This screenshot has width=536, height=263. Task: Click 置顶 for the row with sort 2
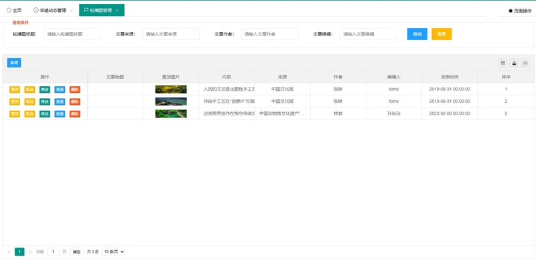(15, 101)
